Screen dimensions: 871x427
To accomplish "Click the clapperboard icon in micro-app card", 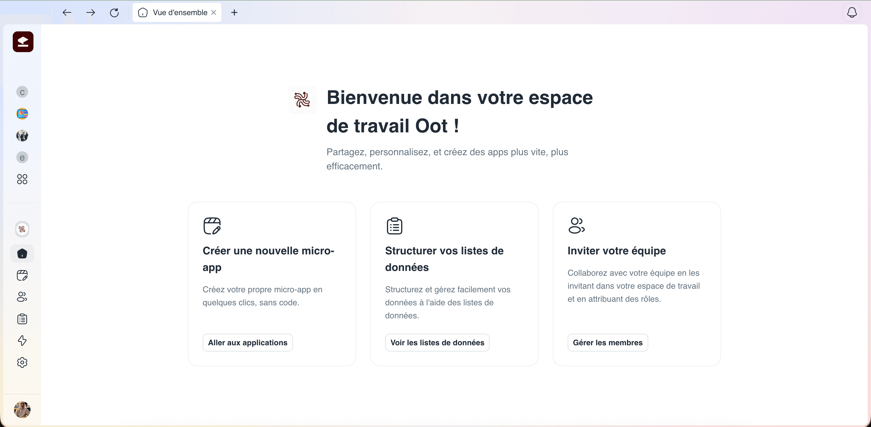I will click(212, 226).
